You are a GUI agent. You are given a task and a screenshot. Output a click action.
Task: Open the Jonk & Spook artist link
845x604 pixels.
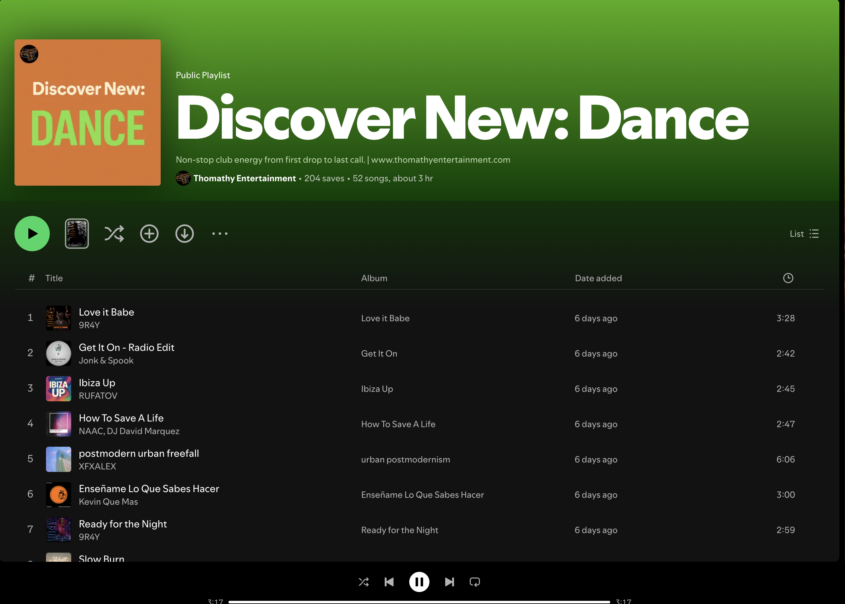click(106, 360)
